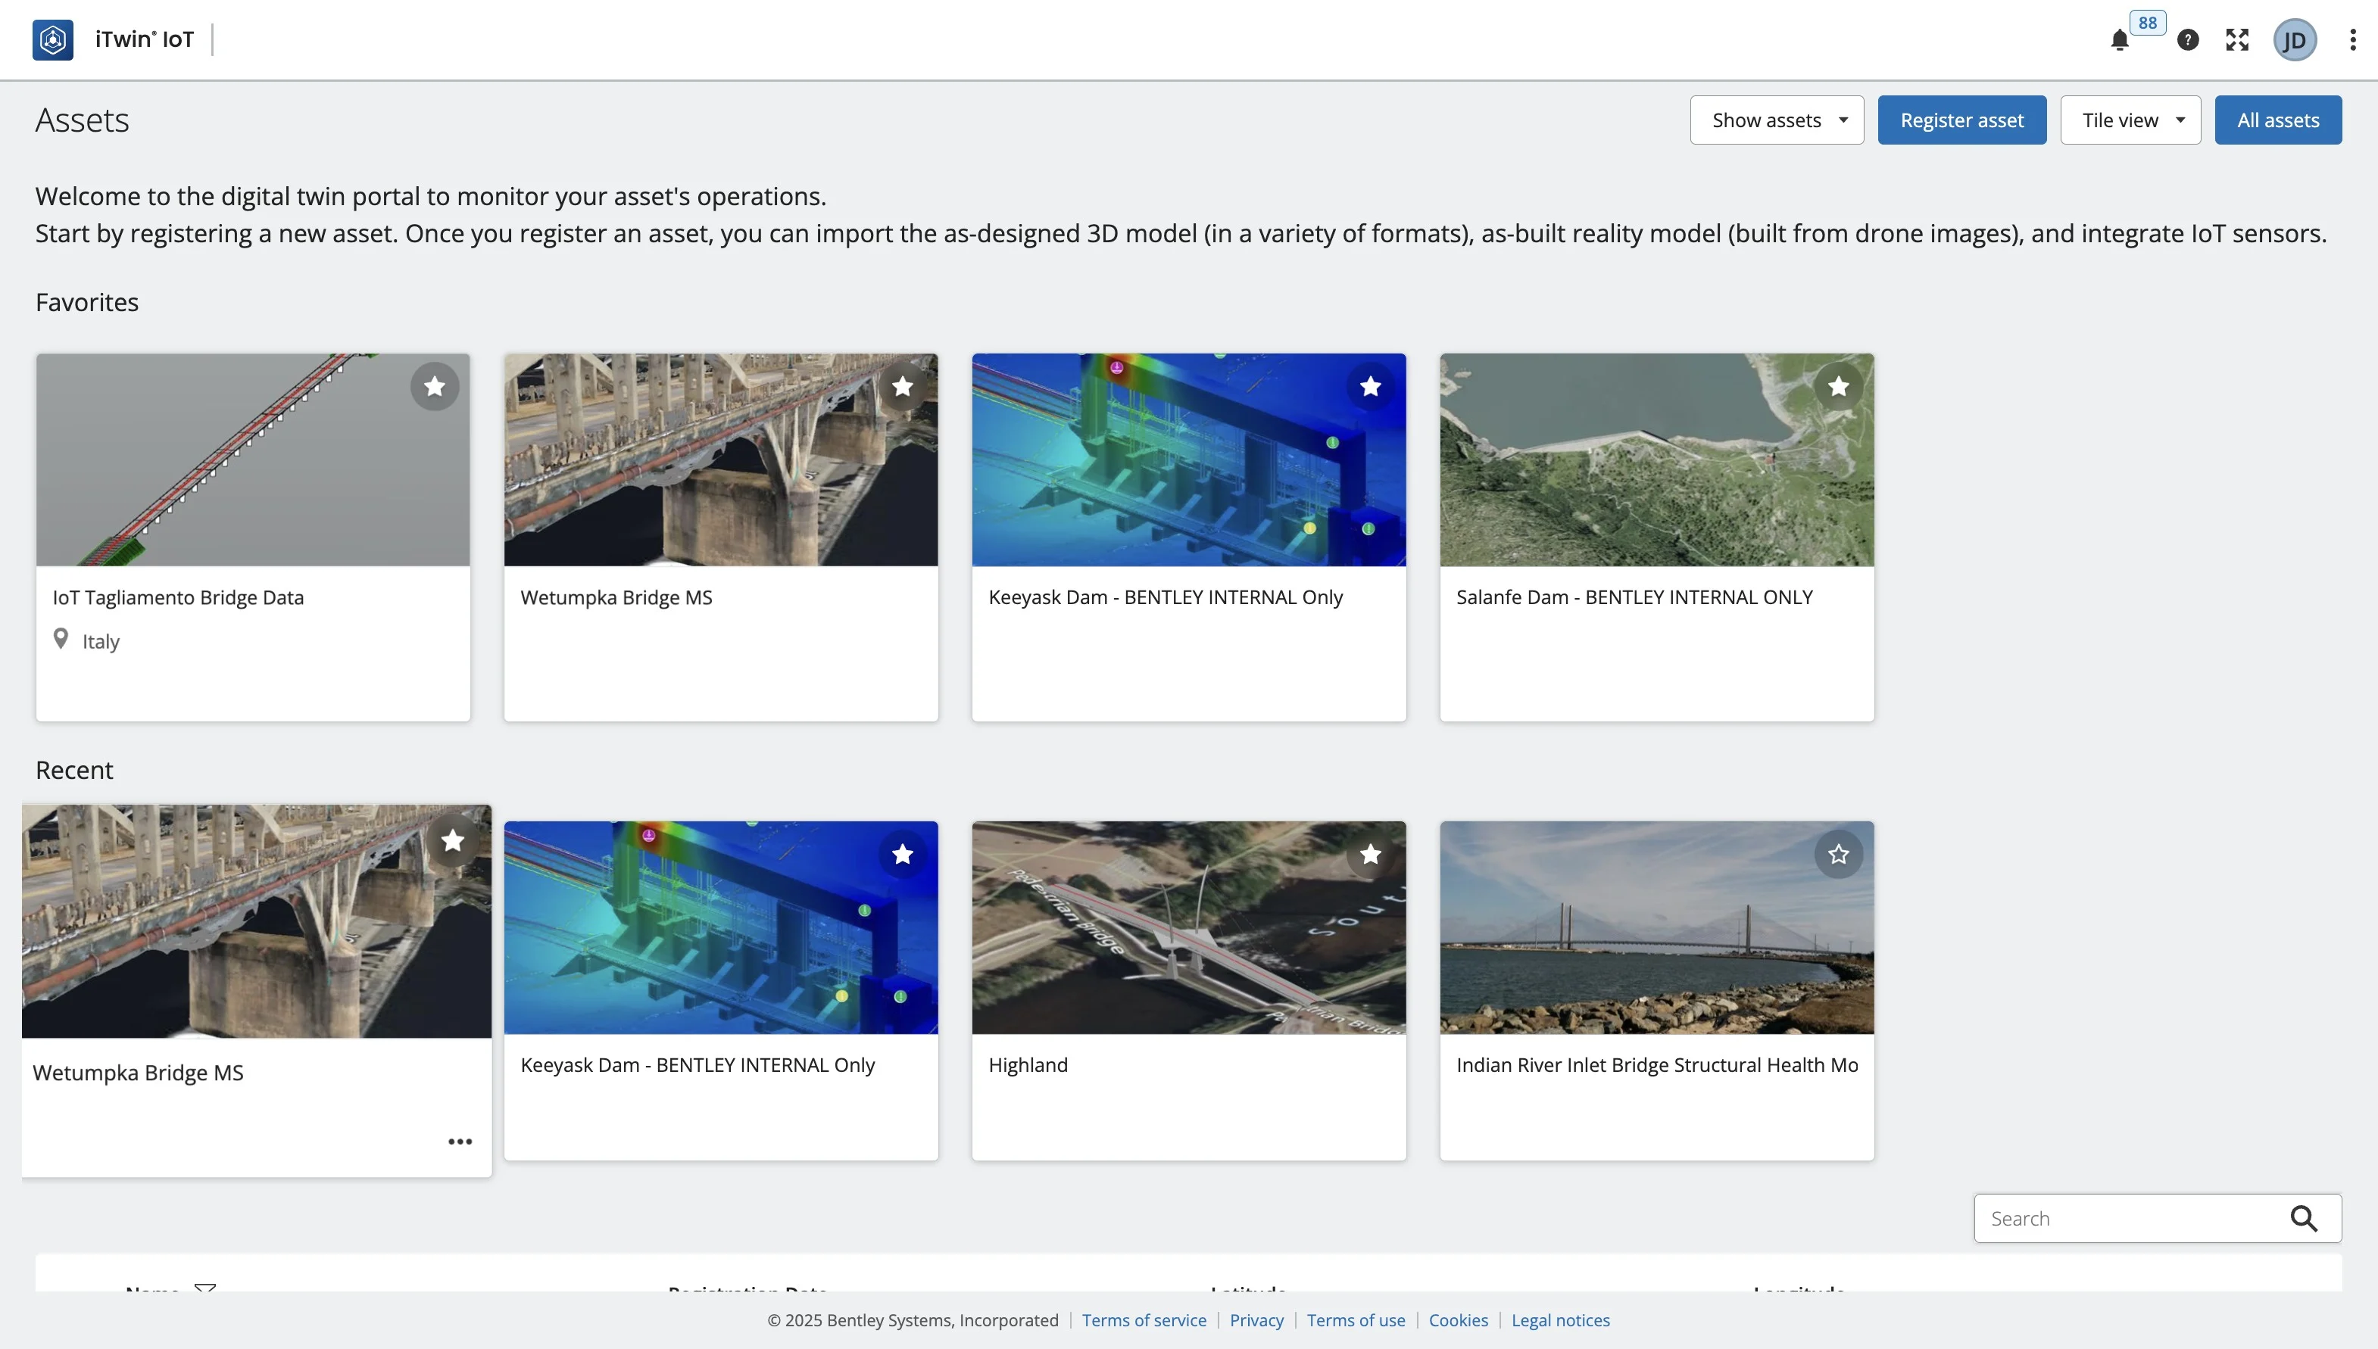
Task: Click the All assets button
Action: pos(2278,120)
